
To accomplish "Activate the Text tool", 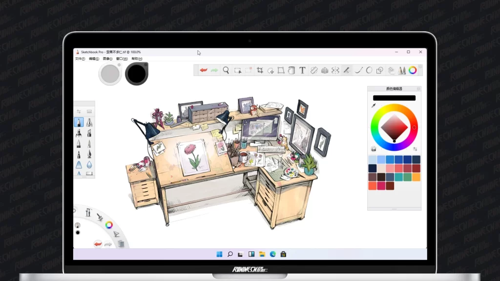I will click(x=302, y=70).
